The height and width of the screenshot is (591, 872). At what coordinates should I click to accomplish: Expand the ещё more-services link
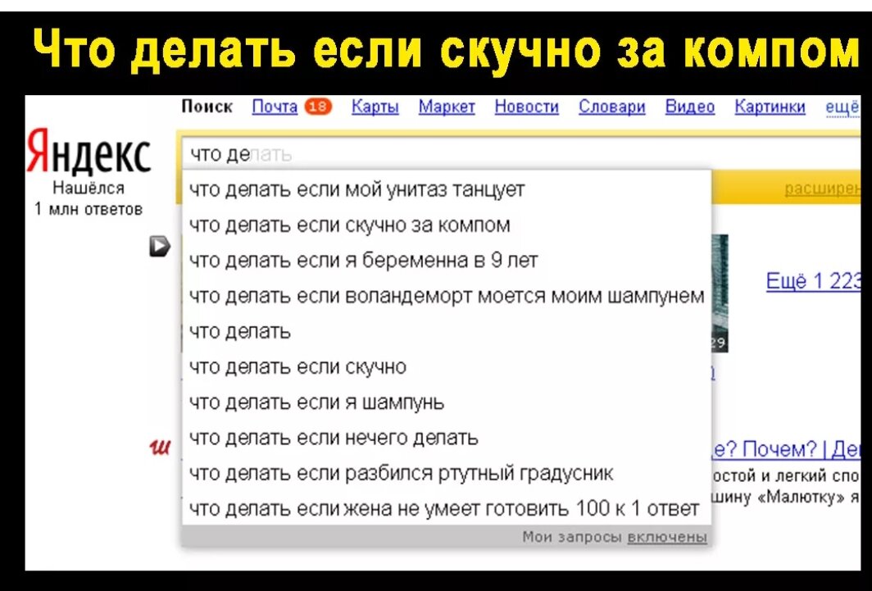(843, 107)
